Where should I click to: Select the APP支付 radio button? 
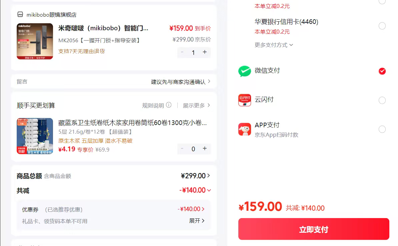[x=382, y=129]
